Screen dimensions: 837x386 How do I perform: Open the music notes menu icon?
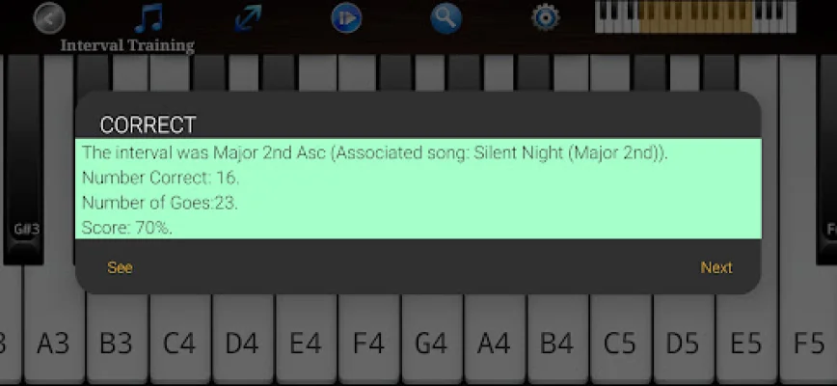click(148, 17)
